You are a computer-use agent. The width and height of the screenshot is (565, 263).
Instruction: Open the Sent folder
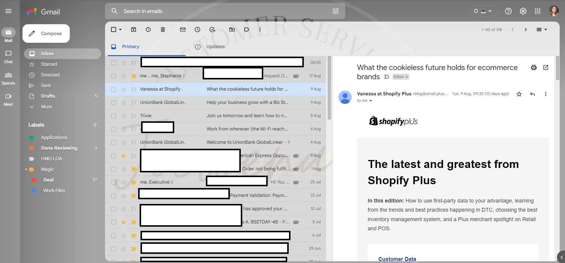(62, 86)
